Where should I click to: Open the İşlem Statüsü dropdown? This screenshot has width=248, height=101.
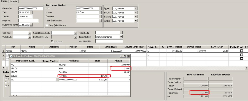121,37
